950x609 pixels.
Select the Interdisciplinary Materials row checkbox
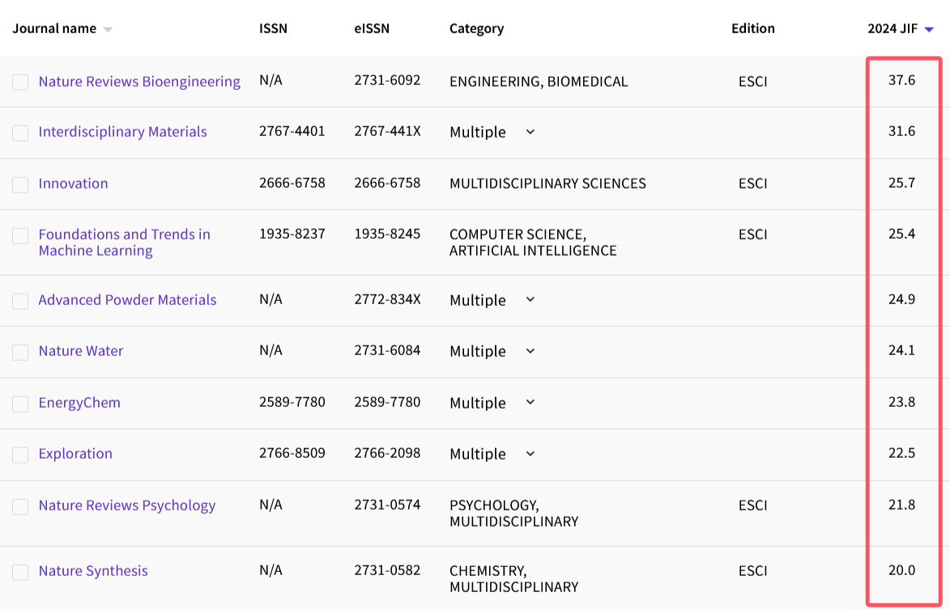pyautogui.click(x=20, y=133)
